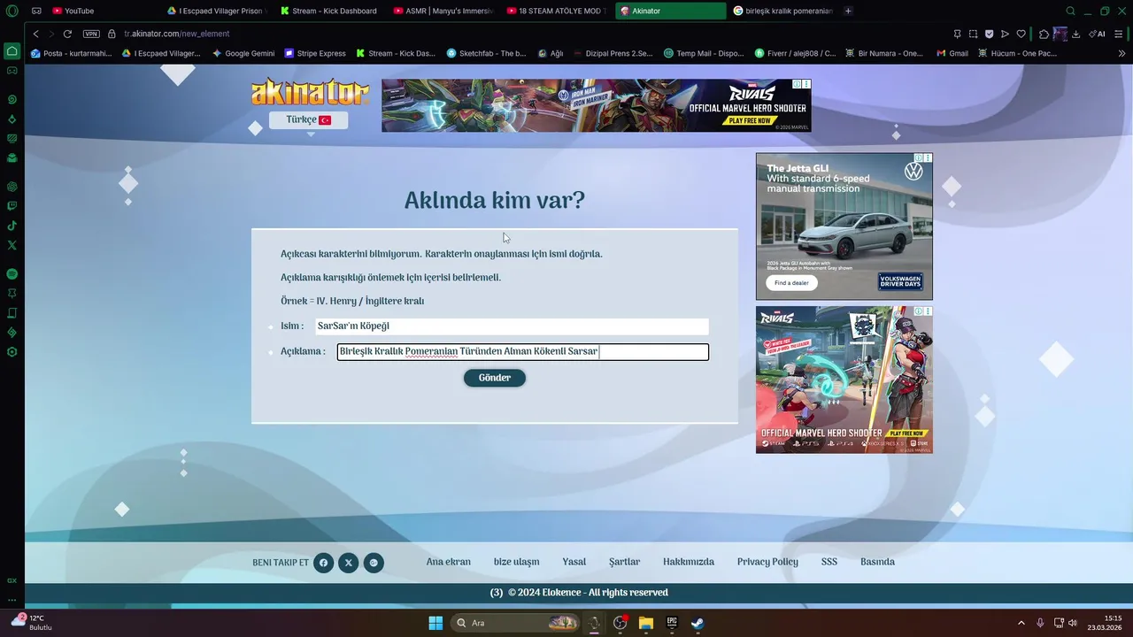Open the Windows Start menu
The width and height of the screenshot is (1133, 637).
tap(435, 623)
